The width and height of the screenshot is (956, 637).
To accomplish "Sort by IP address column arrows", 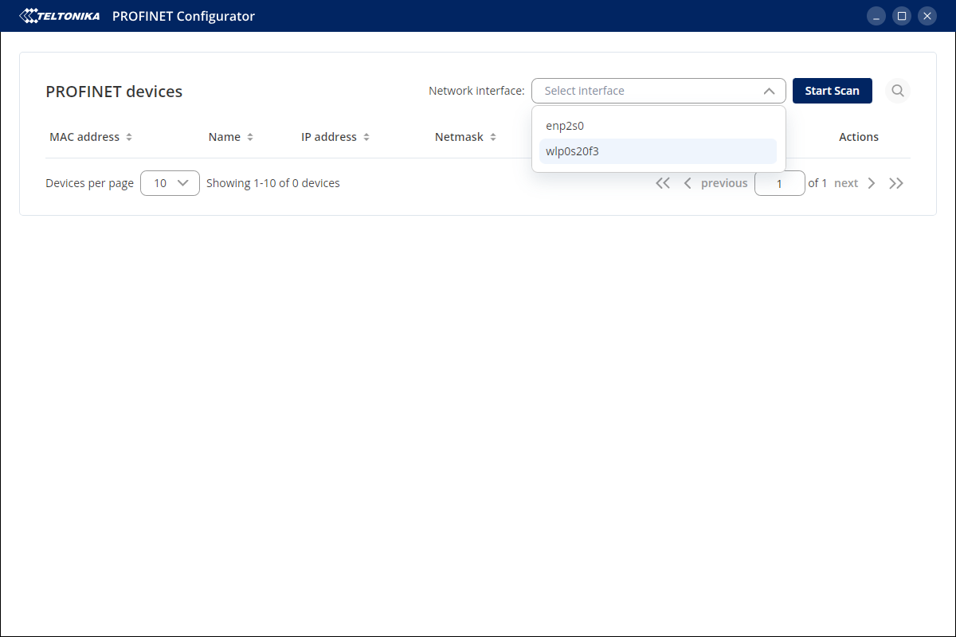I will point(366,137).
